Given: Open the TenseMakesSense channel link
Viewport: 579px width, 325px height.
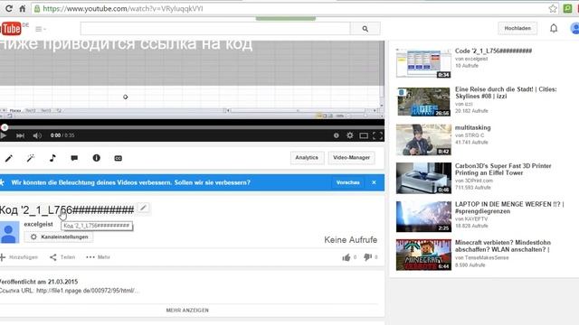Looking at the screenshot, I should point(487,258).
